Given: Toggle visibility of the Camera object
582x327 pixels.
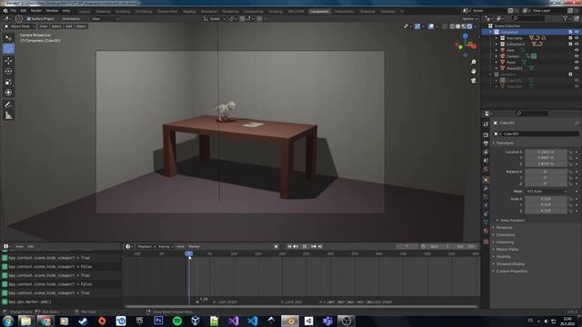Looking at the screenshot, I should point(577,56).
